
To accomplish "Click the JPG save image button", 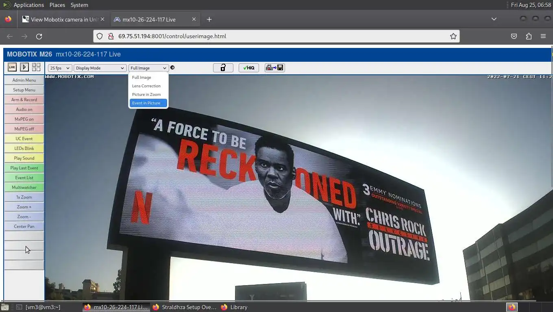I will pyautogui.click(x=274, y=68).
